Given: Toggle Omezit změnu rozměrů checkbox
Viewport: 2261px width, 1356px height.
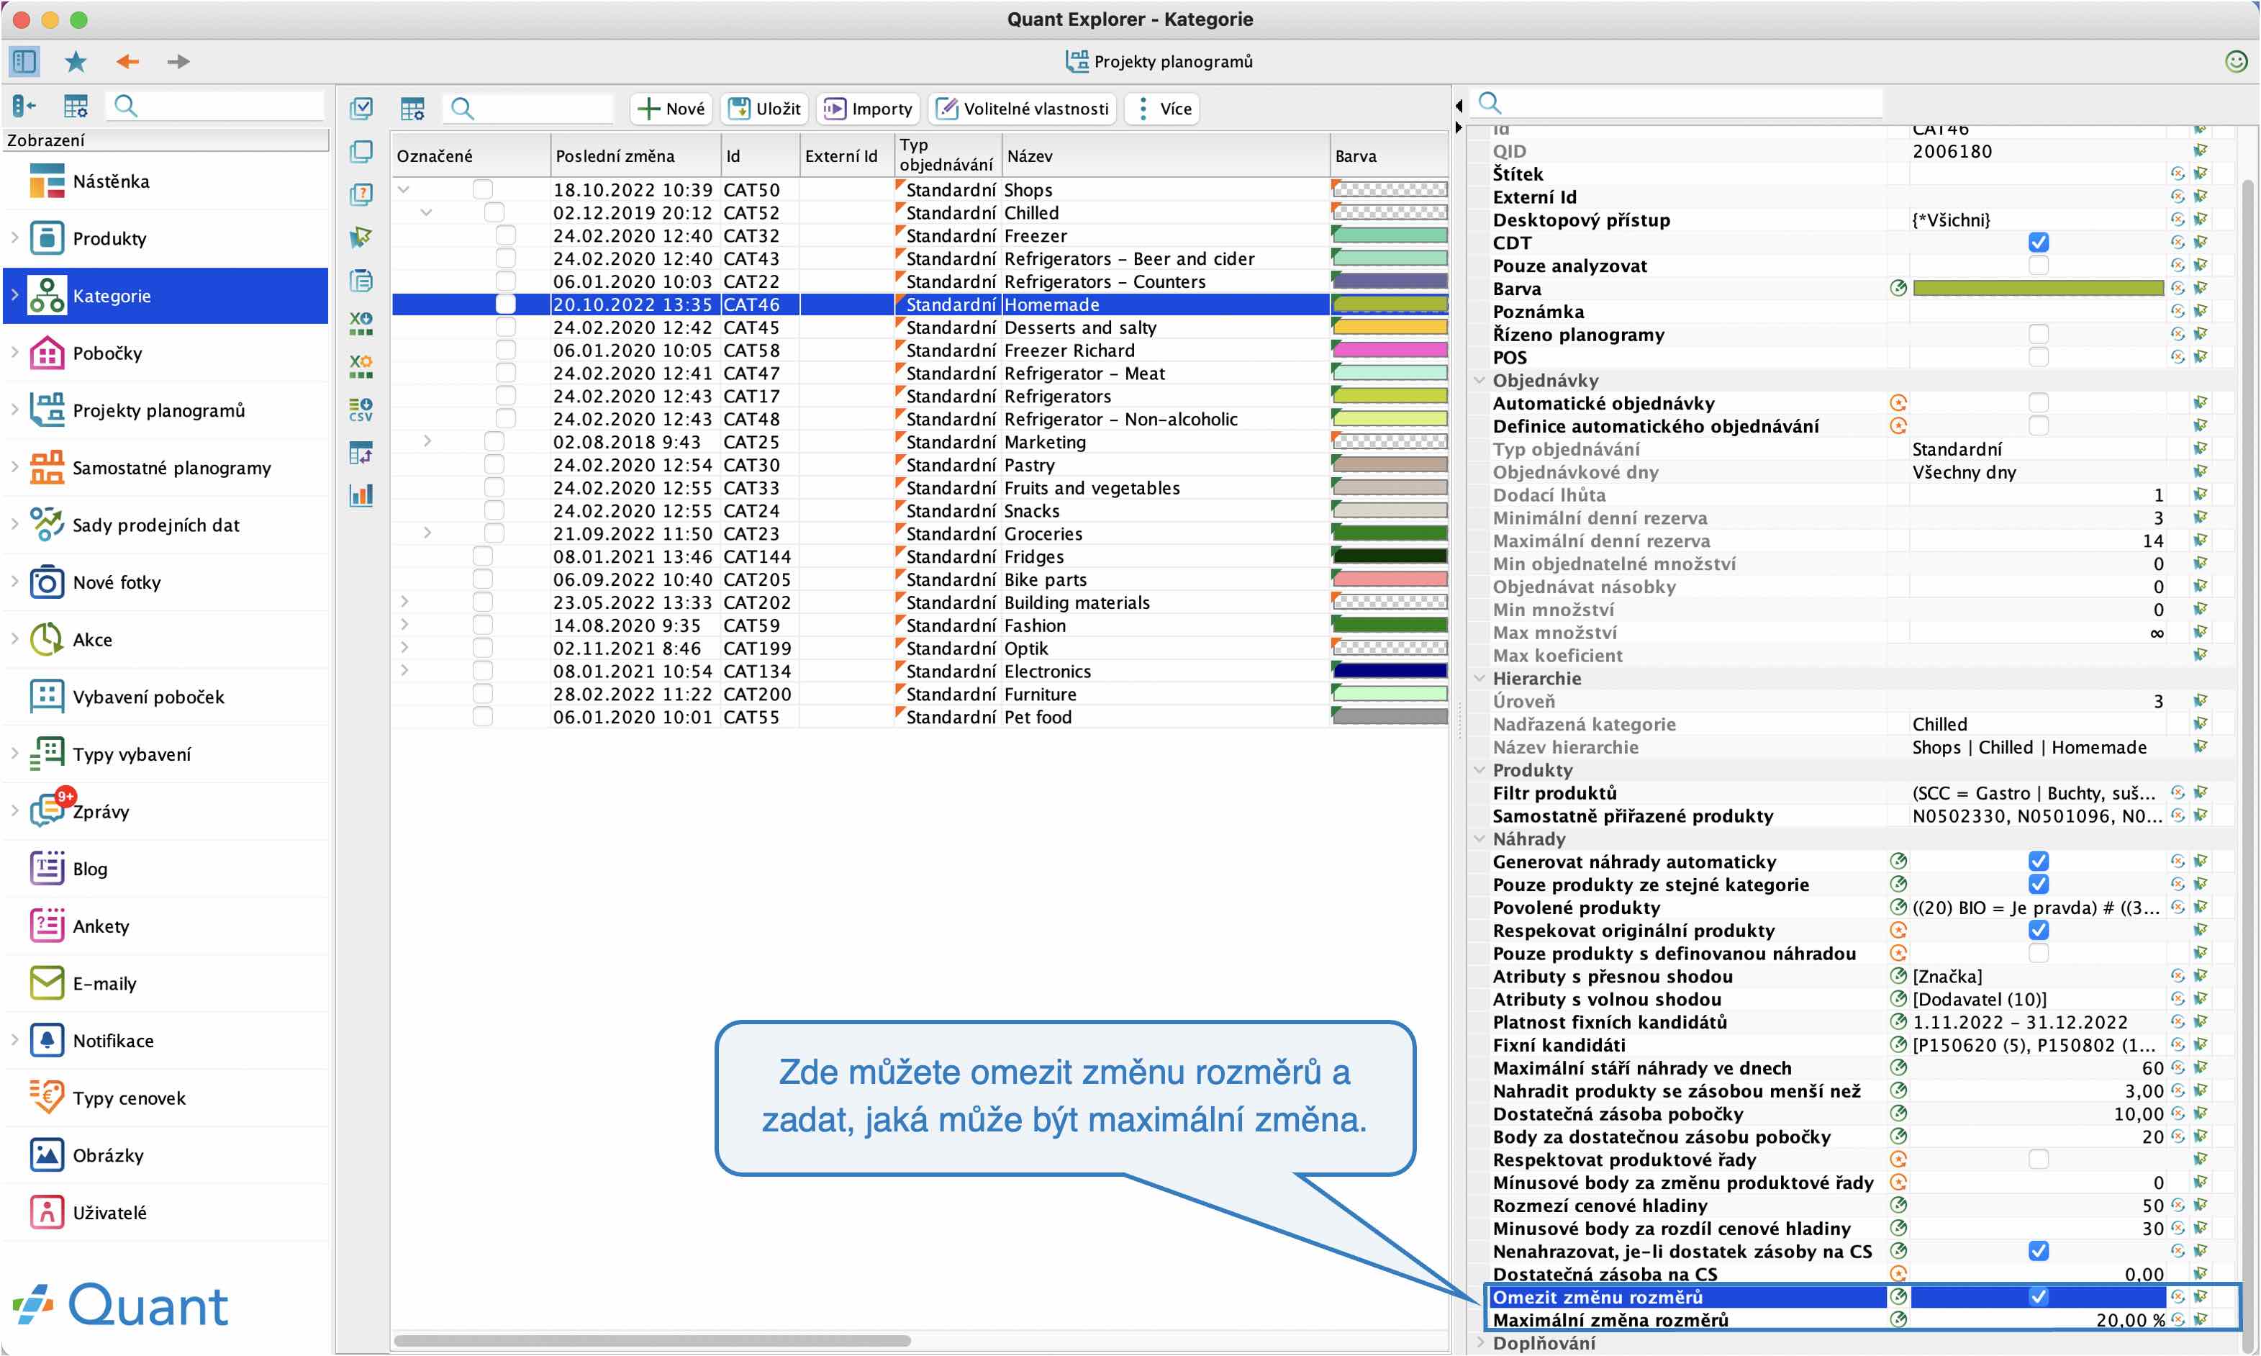Looking at the screenshot, I should pyautogui.click(x=2038, y=1296).
